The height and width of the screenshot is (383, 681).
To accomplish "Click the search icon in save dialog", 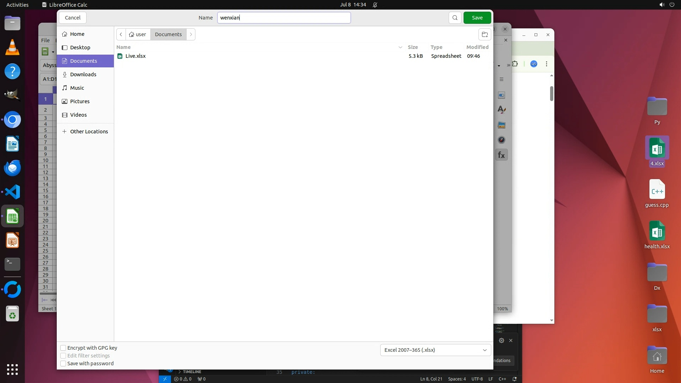I will 455,18.
